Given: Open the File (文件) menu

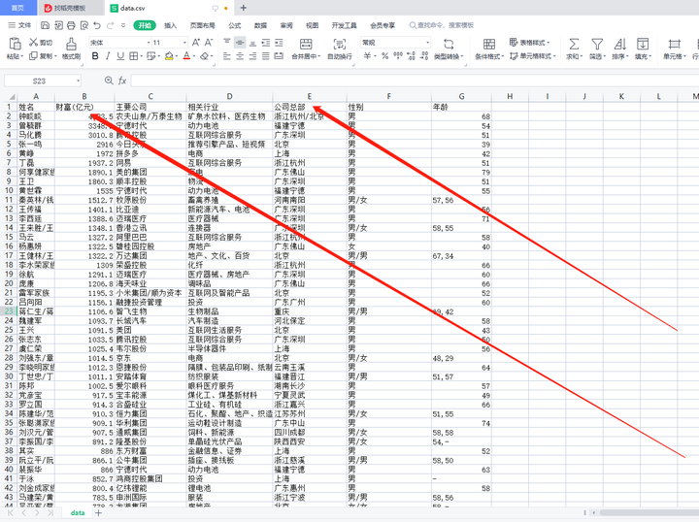Looking at the screenshot, I should [19, 25].
